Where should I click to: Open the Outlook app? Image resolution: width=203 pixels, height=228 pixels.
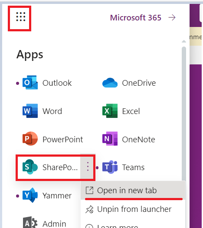[47, 83]
